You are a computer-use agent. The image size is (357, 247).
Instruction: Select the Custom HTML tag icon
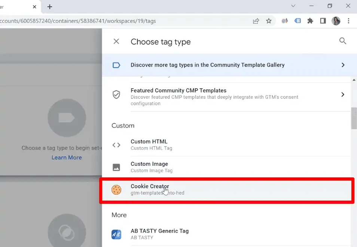[x=116, y=145]
